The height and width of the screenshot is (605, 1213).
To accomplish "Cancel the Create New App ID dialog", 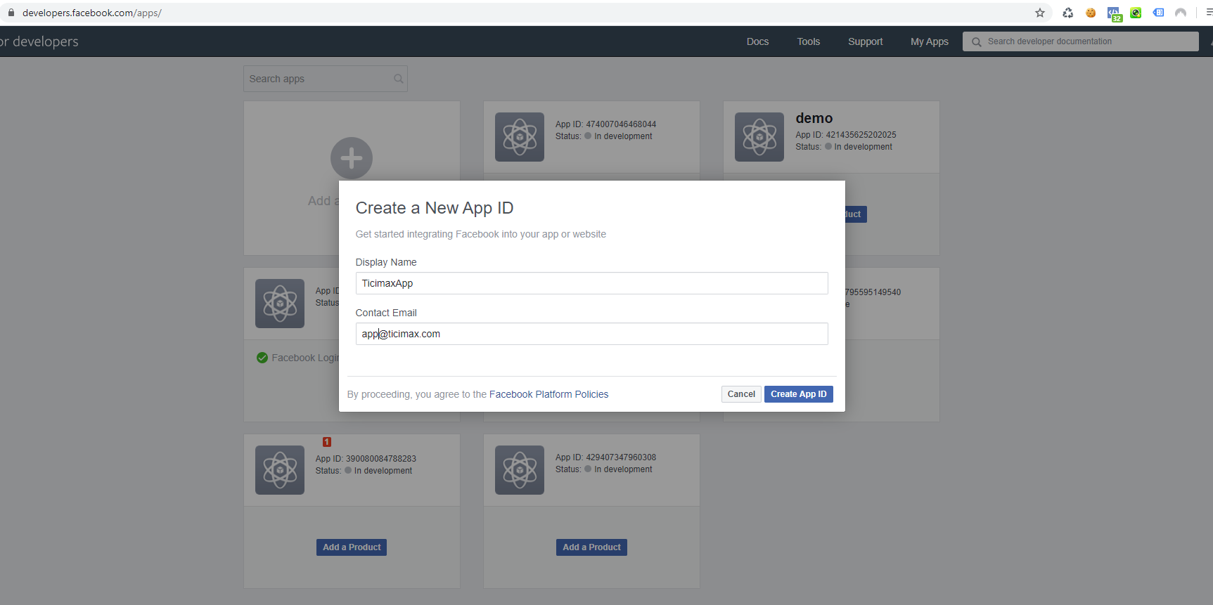I will 741,394.
